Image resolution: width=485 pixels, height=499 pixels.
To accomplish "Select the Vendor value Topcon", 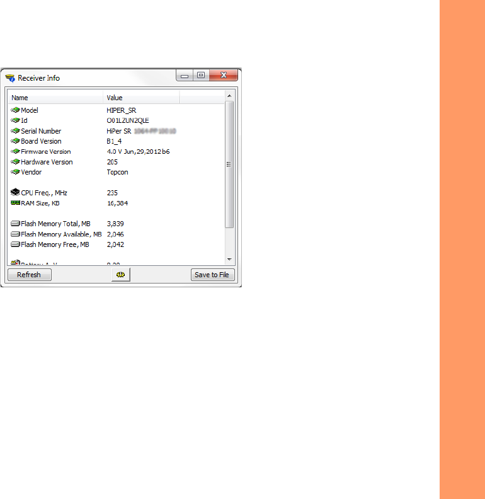I will (117, 172).
